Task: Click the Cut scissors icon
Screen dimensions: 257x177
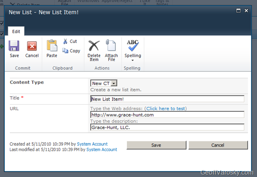Action: (65, 41)
